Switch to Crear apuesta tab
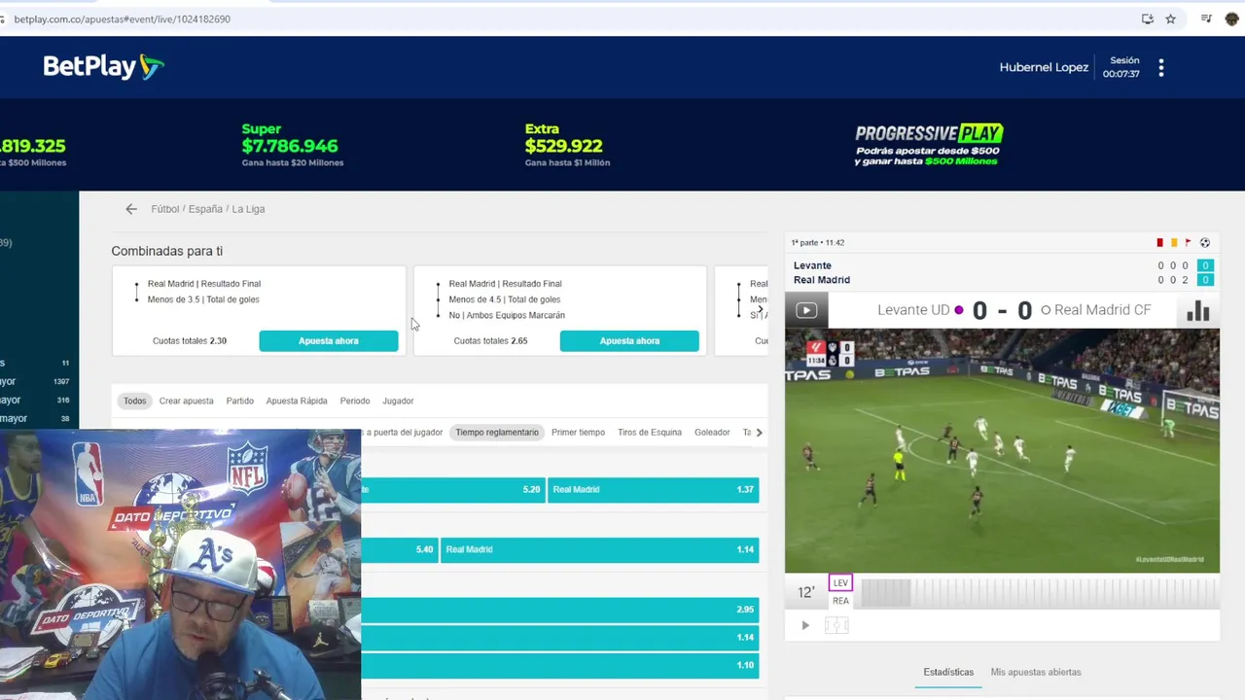The width and height of the screenshot is (1245, 700). tap(186, 401)
